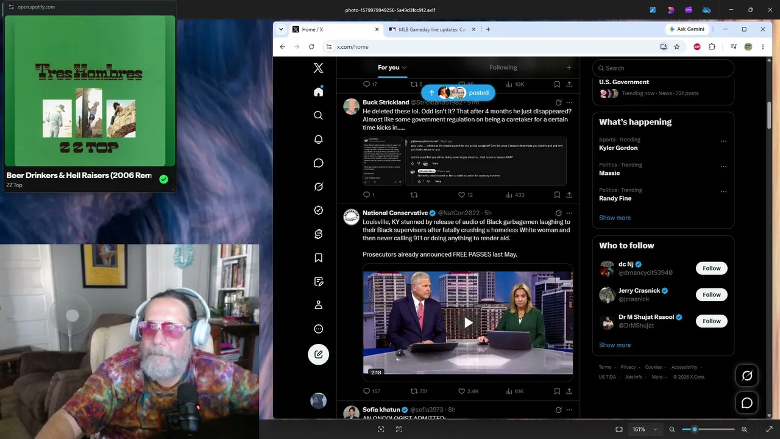Load new posts via posted pill
Image resolution: width=780 pixels, height=439 pixels.
point(458,93)
